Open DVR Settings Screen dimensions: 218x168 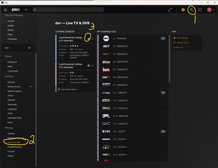coord(181,38)
